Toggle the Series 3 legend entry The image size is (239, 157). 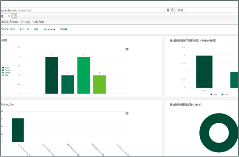pyautogui.click(x=7, y=73)
